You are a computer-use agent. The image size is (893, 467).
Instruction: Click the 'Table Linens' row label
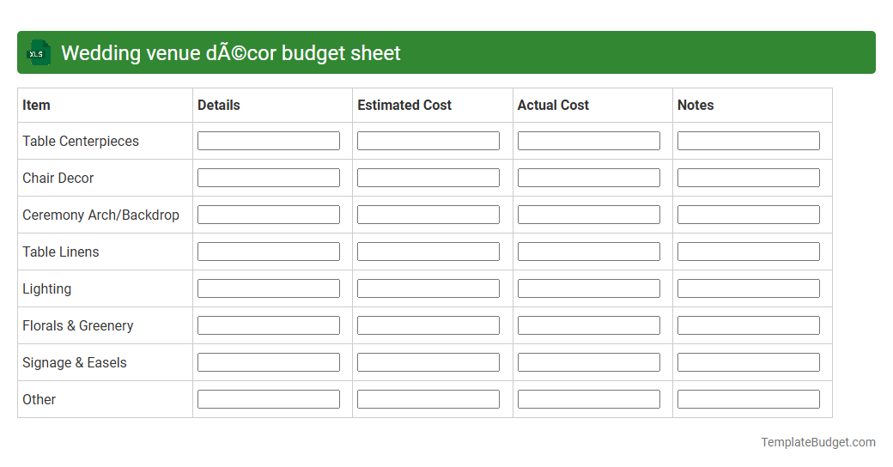click(61, 252)
